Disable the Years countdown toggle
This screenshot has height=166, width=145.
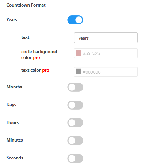[x=75, y=20]
